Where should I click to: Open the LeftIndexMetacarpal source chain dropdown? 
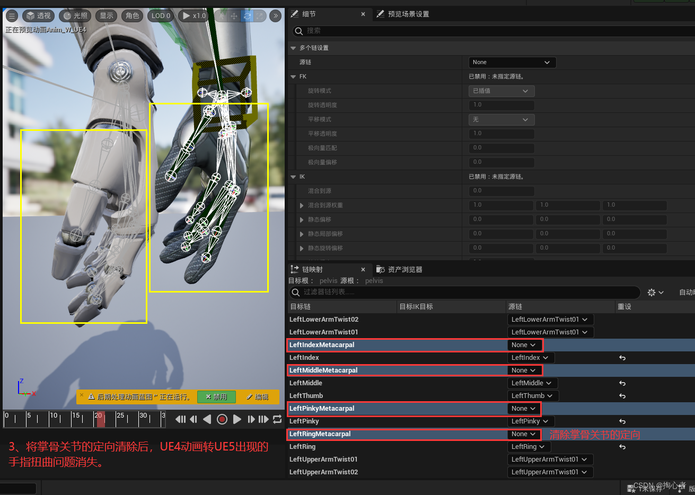524,344
